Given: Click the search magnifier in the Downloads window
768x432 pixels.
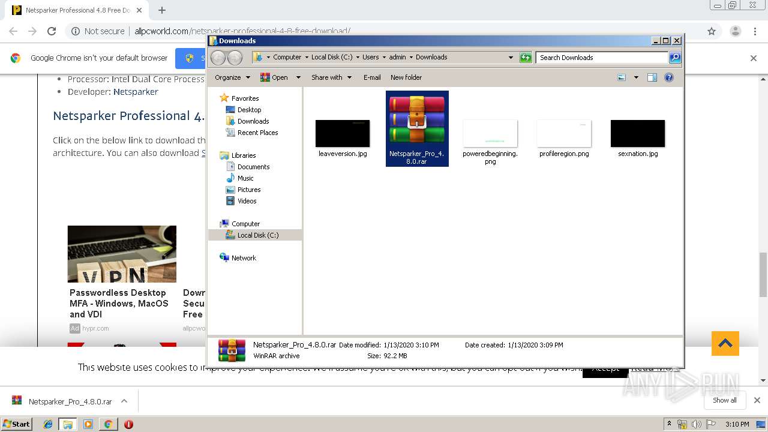Looking at the screenshot, I should point(675,58).
